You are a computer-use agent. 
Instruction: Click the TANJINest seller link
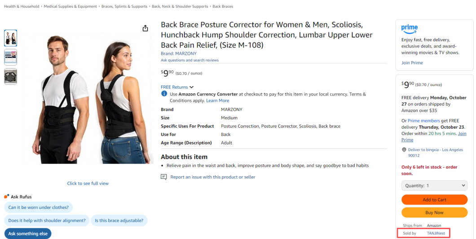pos(436,233)
